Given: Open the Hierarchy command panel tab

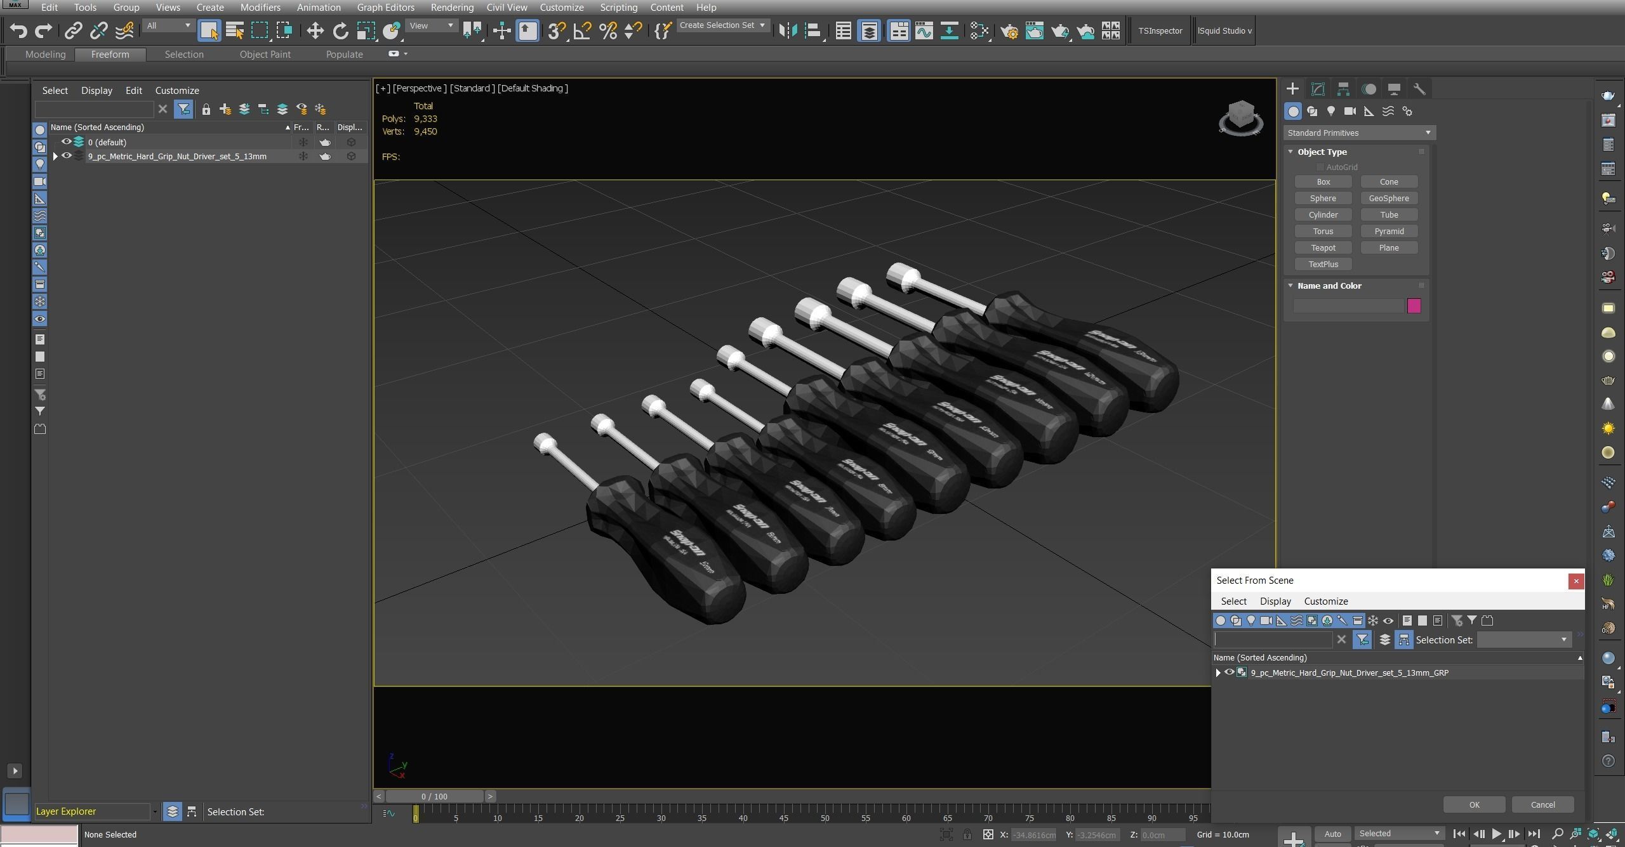Looking at the screenshot, I should click(1343, 89).
